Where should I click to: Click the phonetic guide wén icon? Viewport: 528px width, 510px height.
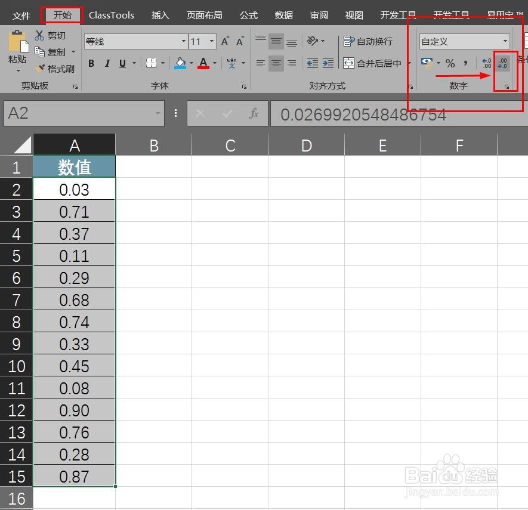click(x=231, y=63)
